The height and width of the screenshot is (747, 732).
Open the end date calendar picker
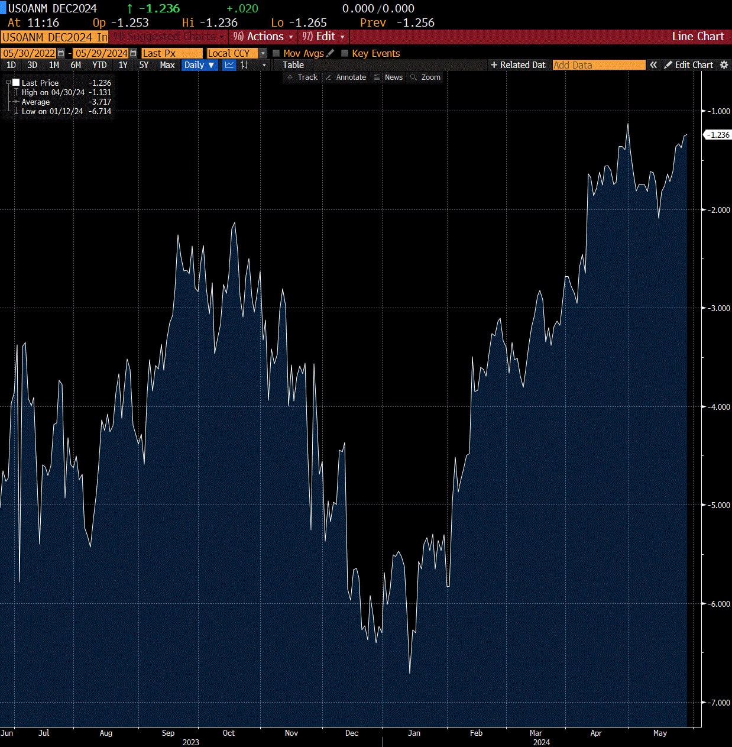tap(133, 53)
